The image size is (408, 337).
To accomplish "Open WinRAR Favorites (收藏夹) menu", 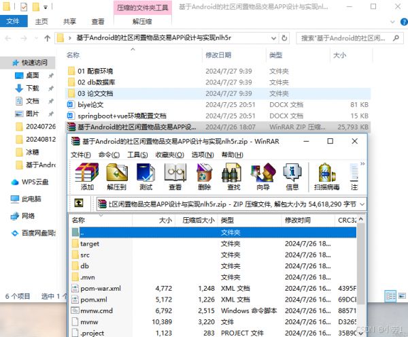I will pyautogui.click(x=169, y=155).
